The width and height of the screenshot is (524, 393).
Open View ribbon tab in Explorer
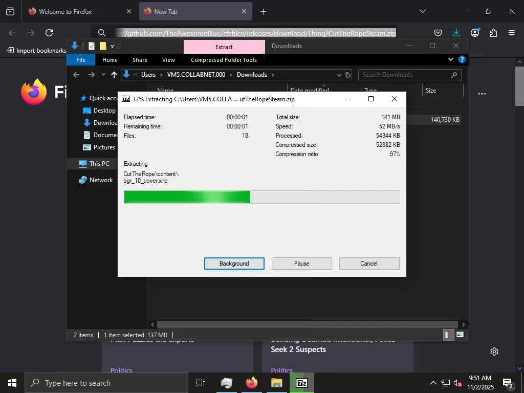tap(168, 60)
